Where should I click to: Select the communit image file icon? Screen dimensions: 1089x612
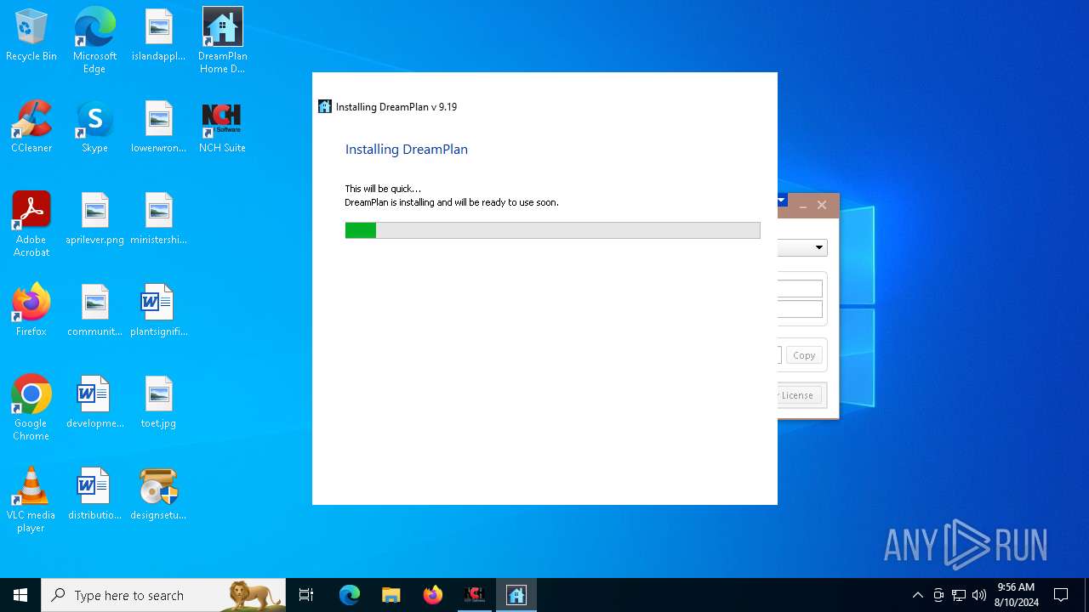pos(94,310)
